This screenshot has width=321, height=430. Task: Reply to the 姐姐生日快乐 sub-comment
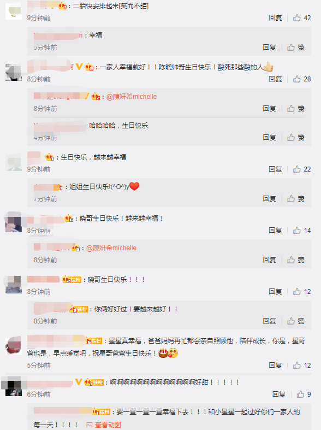[269, 198]
